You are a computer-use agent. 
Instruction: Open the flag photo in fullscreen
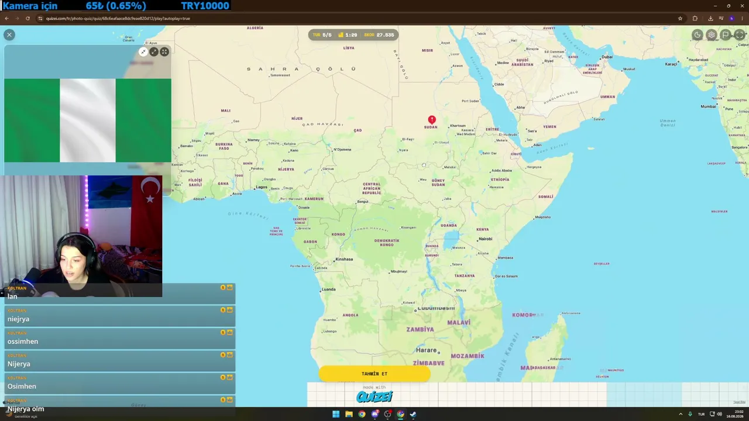pyautogui.click(x=164, y=52)
